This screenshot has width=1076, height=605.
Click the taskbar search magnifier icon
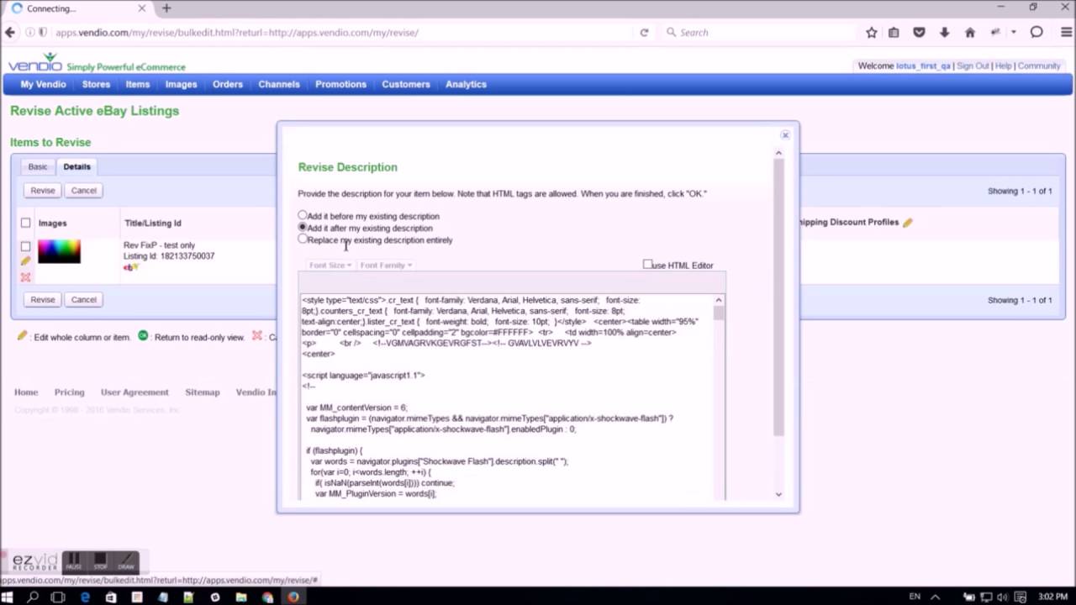click(x=34, y=597)
